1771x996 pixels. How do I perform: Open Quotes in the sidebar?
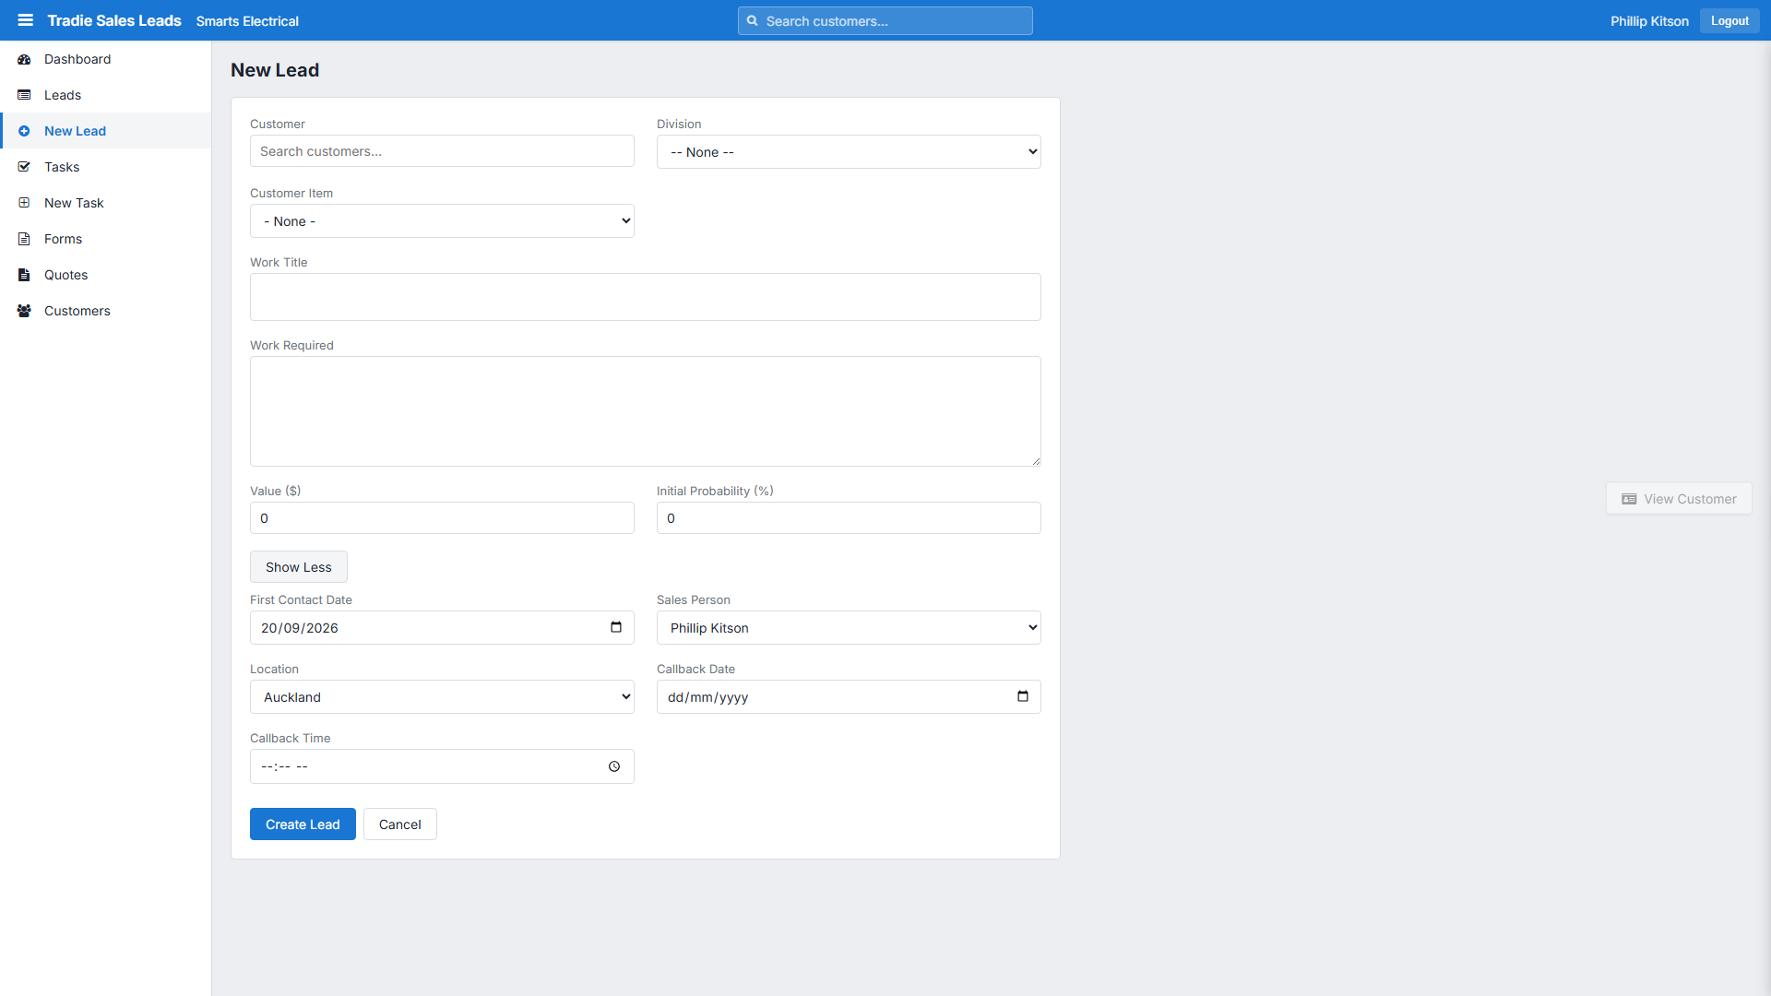click(x=105, y=275)
